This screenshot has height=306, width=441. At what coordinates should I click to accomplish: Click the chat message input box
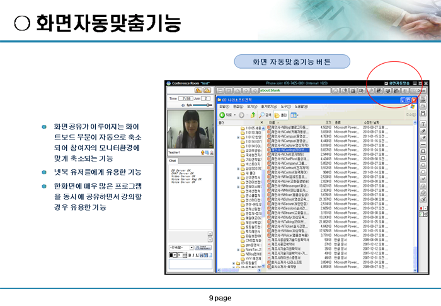click(190, 264)
